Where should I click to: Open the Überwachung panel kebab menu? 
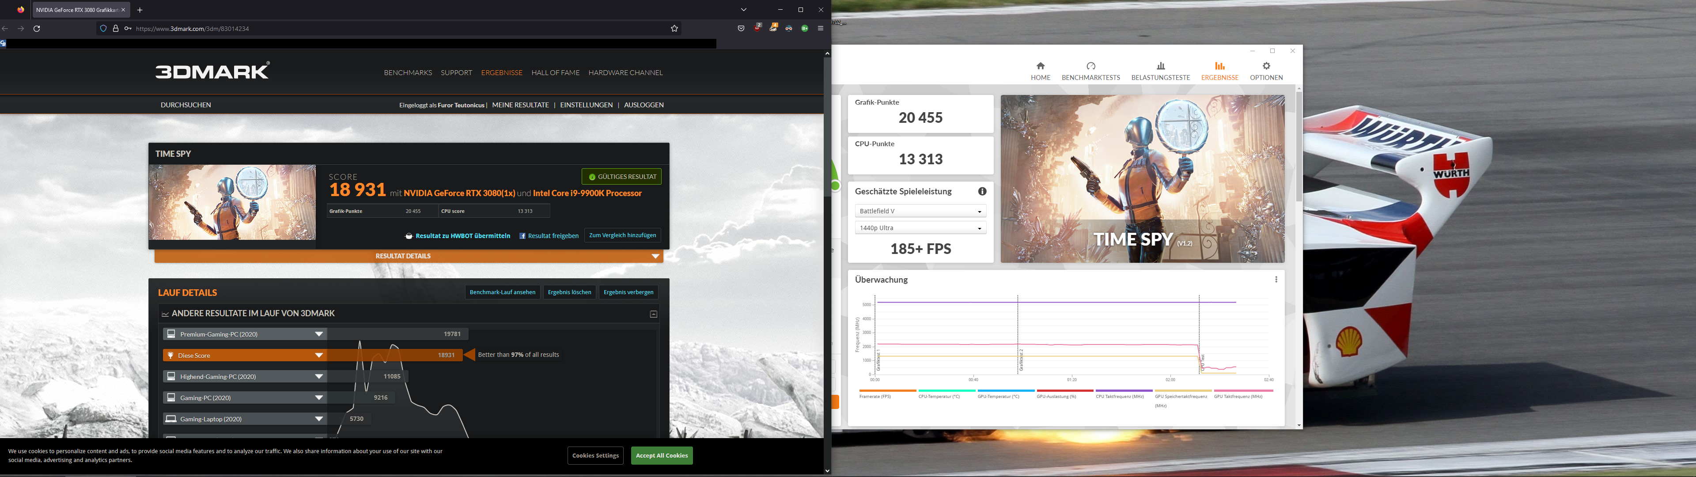[1276, 279]
